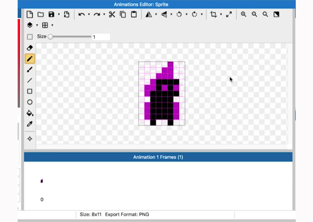Select the rectangular marquee selection tool
Screen dimensions: 313x222
pos(30,37)
